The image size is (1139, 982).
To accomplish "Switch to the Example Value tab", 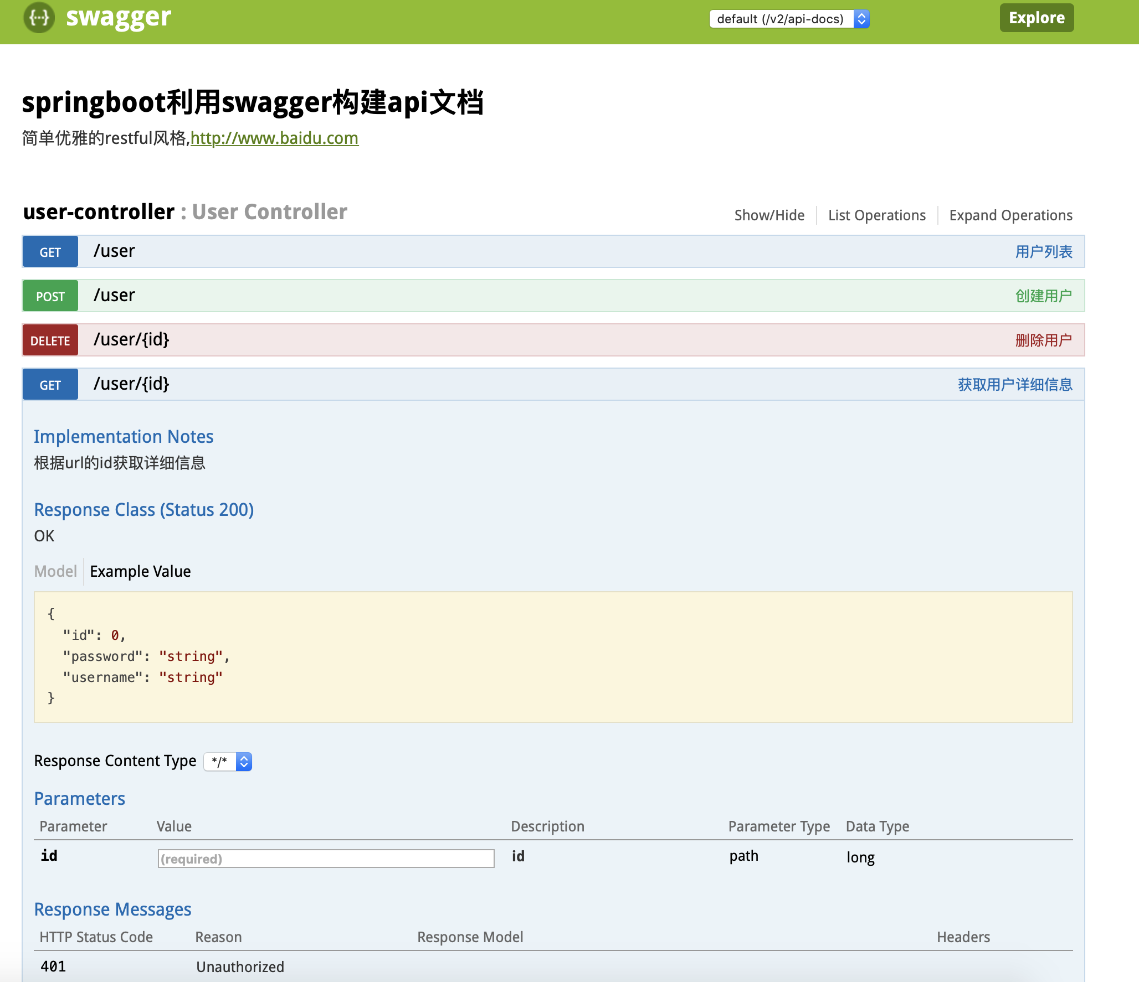I will 140,571.
